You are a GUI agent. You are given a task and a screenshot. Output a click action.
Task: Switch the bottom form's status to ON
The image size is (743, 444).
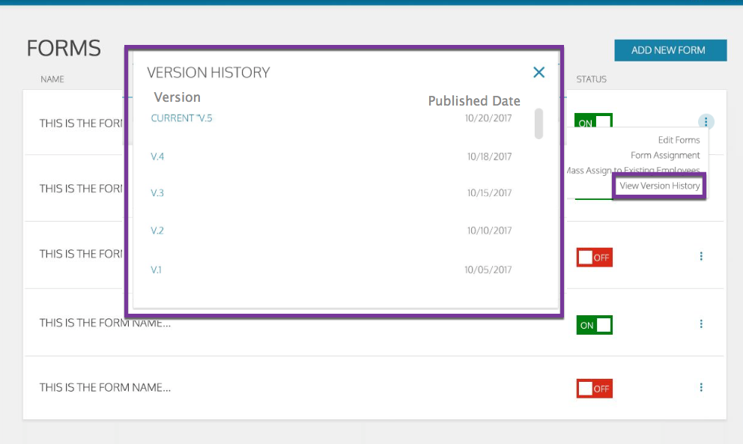594,387
